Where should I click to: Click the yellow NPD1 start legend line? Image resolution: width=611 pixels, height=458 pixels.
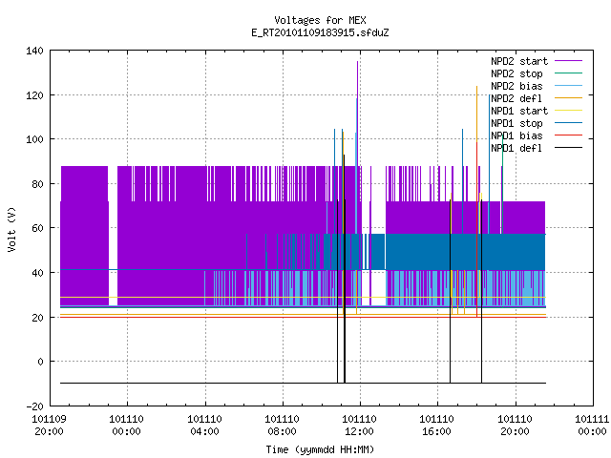pyautogui.click(x=569, y=111)
